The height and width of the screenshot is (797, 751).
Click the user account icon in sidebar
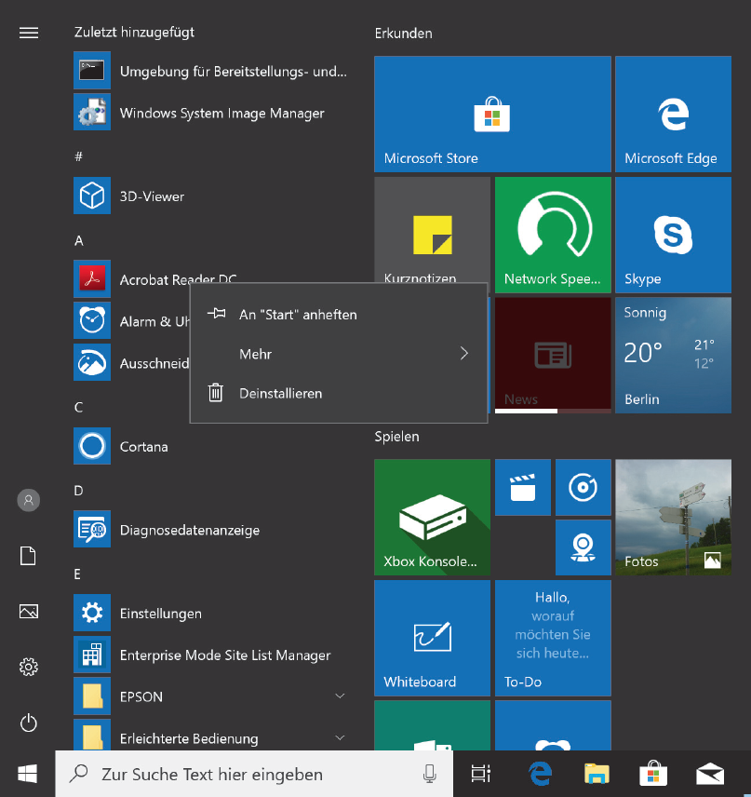pos(29,500)
